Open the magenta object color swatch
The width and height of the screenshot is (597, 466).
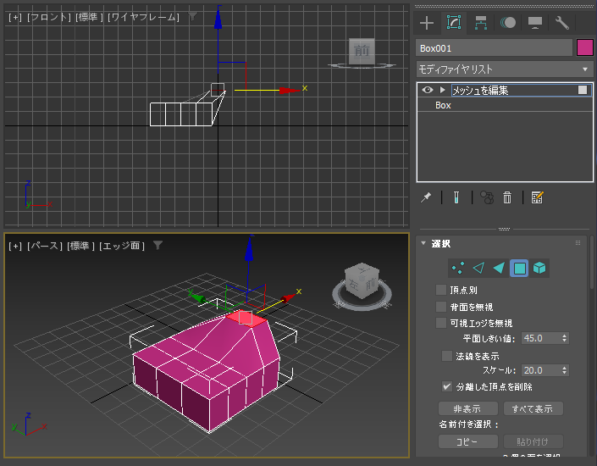click(585, 48)
